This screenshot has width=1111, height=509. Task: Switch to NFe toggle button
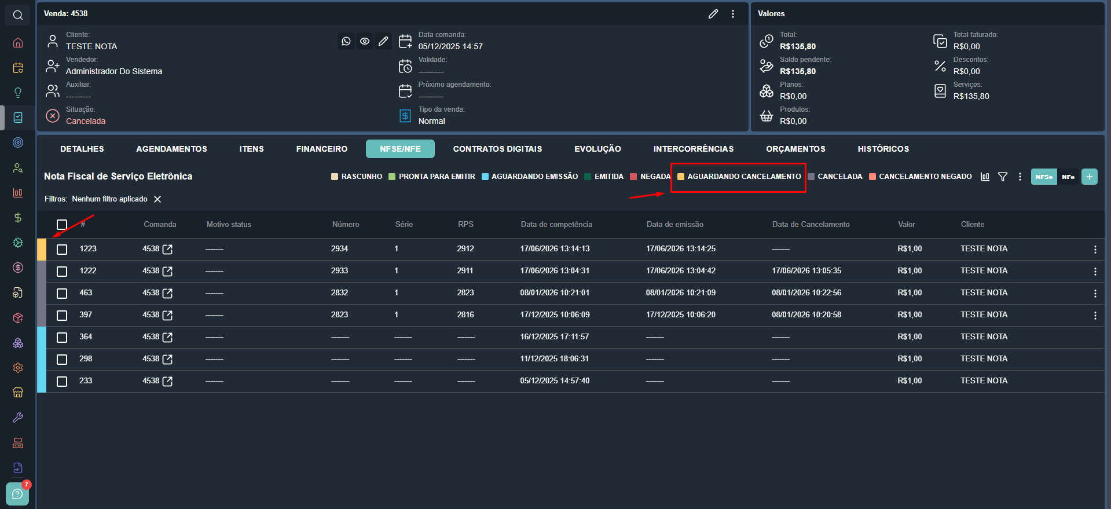1068,177
